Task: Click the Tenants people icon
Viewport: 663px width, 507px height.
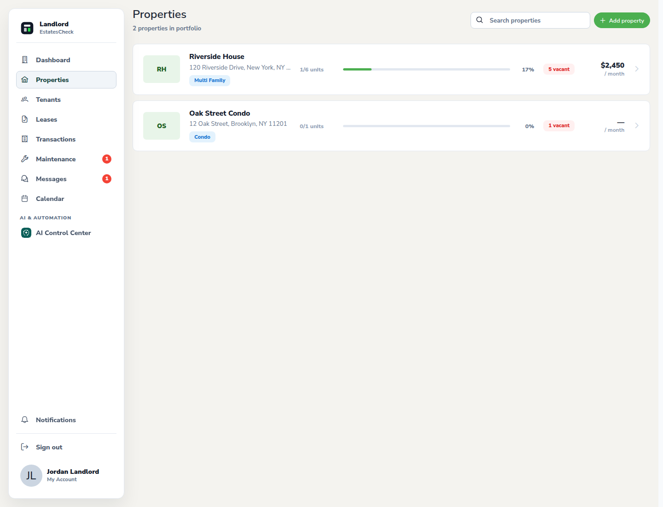Action: 25,100
